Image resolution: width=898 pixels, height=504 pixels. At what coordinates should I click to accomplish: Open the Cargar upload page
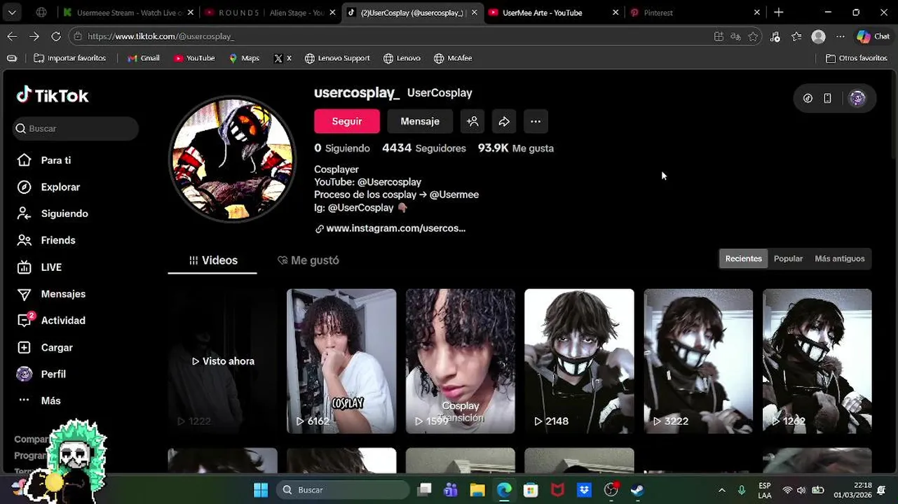[45, 347]
